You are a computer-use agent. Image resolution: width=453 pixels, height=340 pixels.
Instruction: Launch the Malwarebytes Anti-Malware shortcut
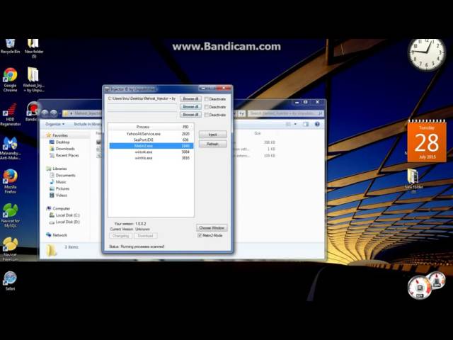coord(10,148)
